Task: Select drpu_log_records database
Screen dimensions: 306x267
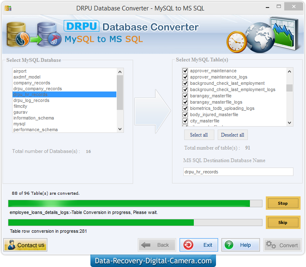Action: click(64, 100)
